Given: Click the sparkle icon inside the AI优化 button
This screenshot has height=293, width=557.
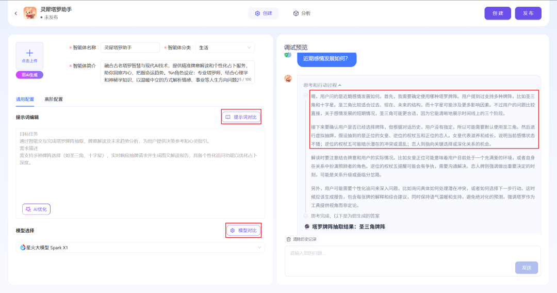Looking at the screenshot, I should 28,209.
